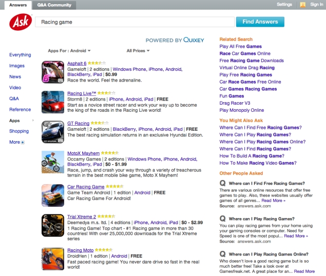Click the Racing game search field
This screenshot has width=326, height=276.
point(135,22)
